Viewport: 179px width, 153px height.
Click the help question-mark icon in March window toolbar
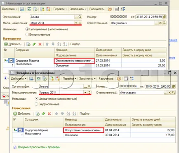tap(110, 9)
